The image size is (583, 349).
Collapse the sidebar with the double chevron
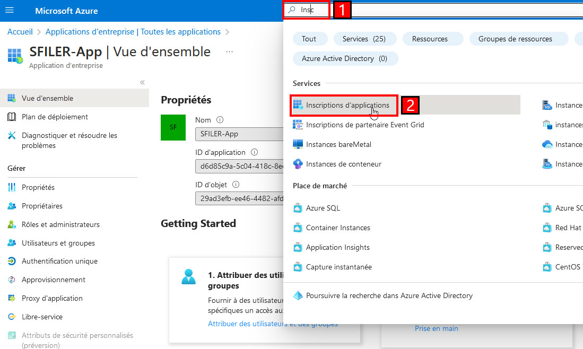142,83
